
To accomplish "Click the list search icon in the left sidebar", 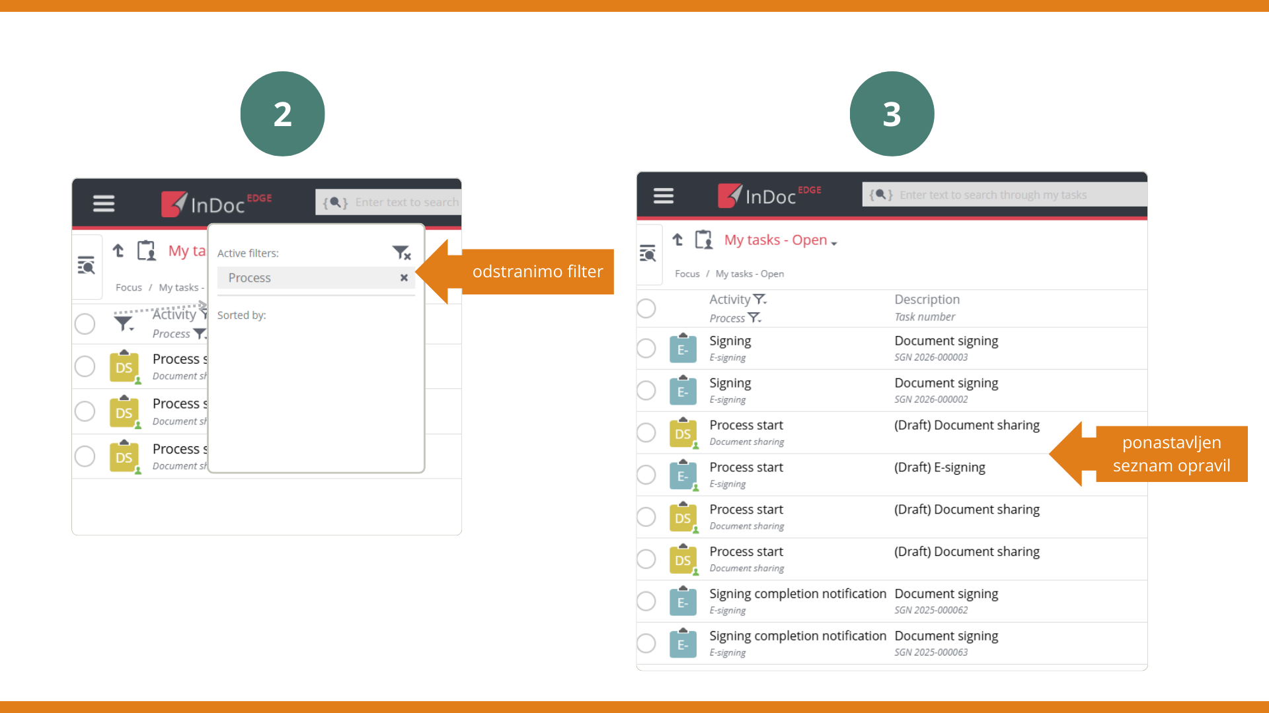I will click(x=86, y=266).
